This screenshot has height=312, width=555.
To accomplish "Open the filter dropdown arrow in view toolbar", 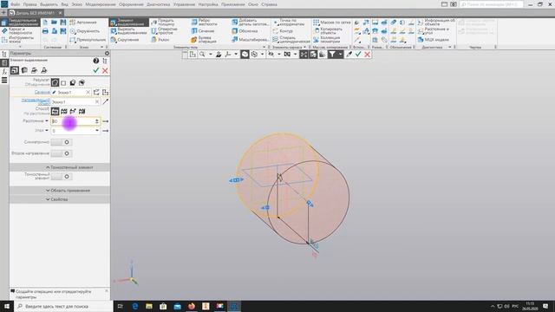I will [x=340, y=54].
